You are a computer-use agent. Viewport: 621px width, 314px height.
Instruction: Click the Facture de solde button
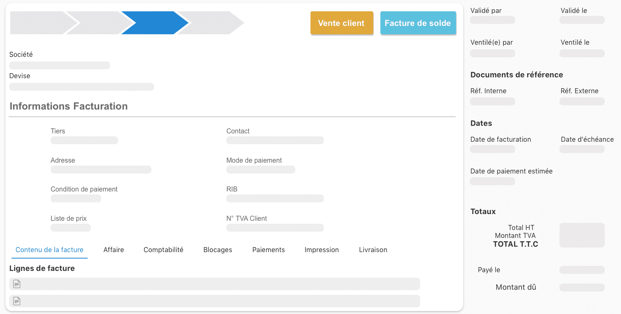418,23
